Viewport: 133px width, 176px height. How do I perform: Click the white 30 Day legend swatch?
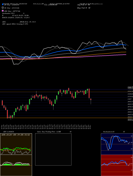pos(3,8)
